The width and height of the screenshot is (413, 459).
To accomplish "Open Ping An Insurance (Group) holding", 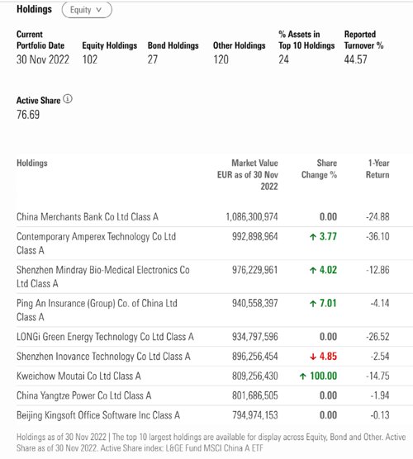I will (97, 310).
